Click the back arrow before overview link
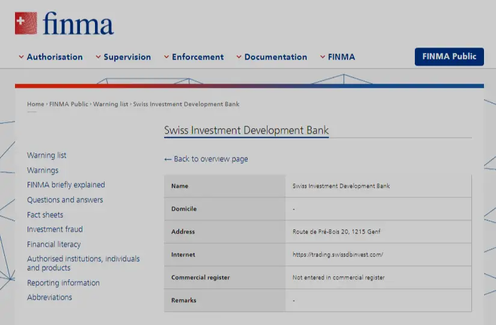The height and width of the screenshot is (325, 496). click(x=168, y=159)
